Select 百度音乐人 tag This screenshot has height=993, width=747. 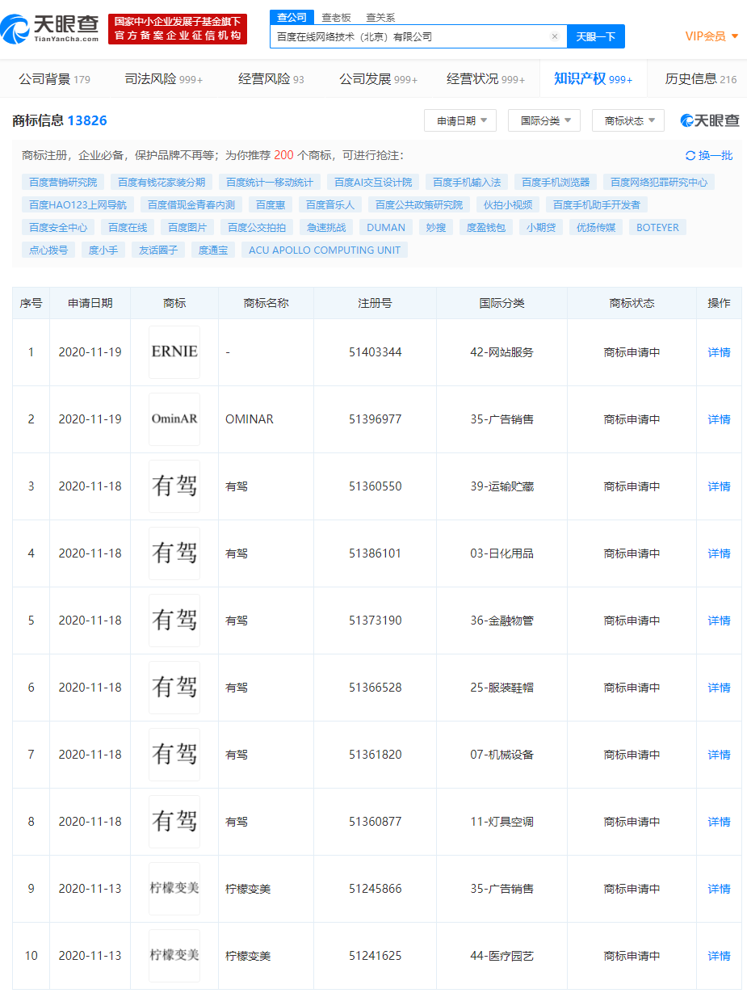(x=330, y=205)
